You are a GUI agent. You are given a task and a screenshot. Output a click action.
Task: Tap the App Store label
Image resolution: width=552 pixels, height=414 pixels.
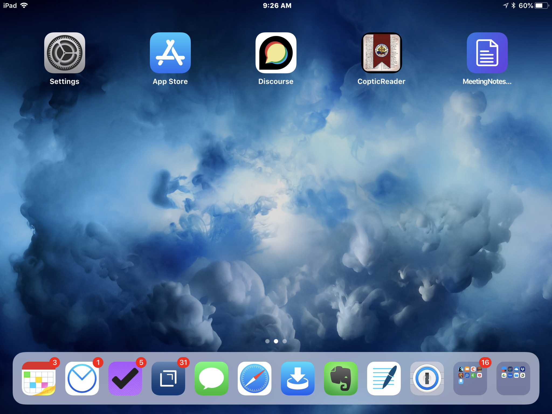point(170,81)
